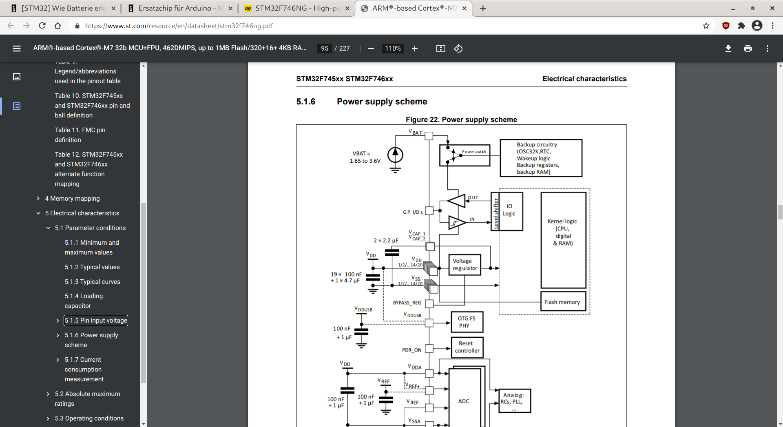Go to 5.1.6 Power supply scheme outline entry

[91, 340]
